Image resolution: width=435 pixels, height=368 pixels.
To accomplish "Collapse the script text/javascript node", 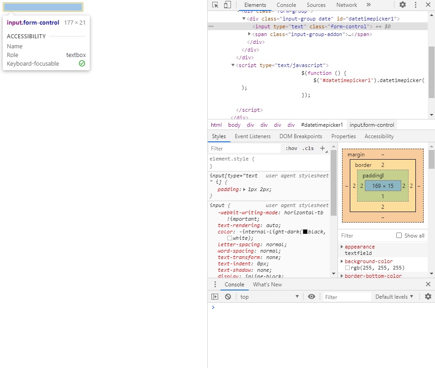I will click(233, 65).
